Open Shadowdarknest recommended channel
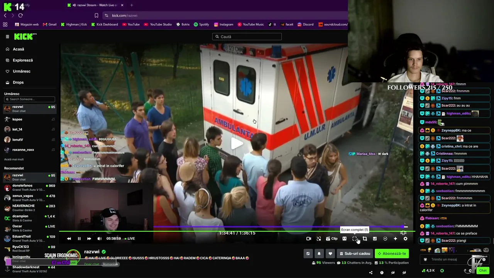The width and height of the screenshot is (494, 278). point(30,269)
